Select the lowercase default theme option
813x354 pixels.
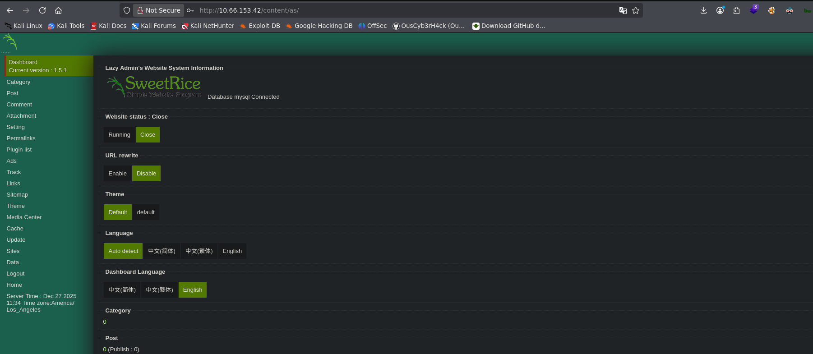click(x=146, y=212)
